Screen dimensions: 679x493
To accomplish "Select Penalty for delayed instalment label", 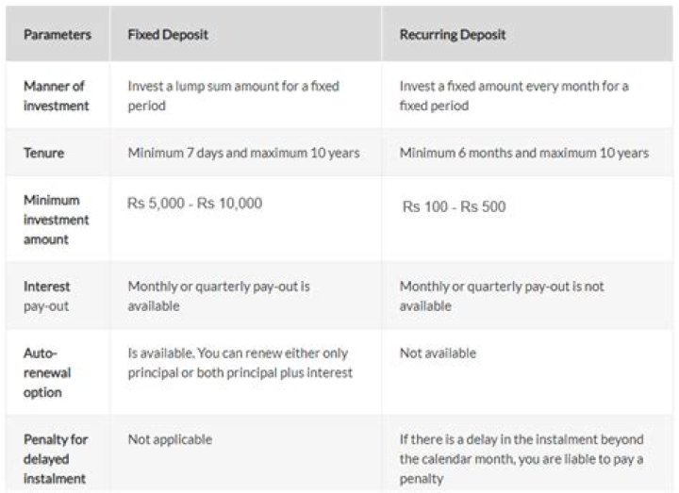I will (55, 459).
